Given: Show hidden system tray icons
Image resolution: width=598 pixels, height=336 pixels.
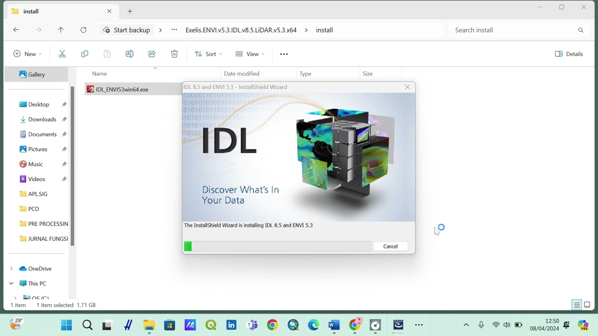Looking at the screenshot, I should pos(466,325).
